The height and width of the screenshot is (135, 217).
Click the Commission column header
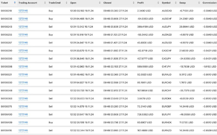click(x=210, y=3)
